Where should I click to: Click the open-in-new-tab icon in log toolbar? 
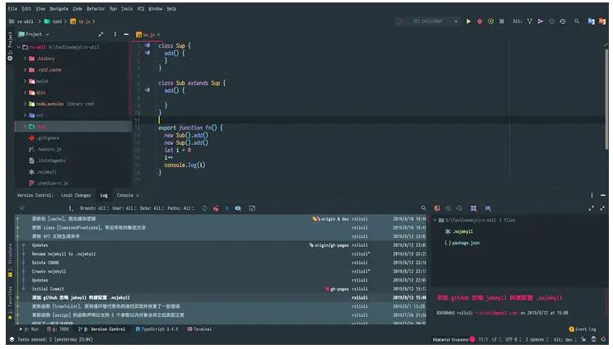252,208
